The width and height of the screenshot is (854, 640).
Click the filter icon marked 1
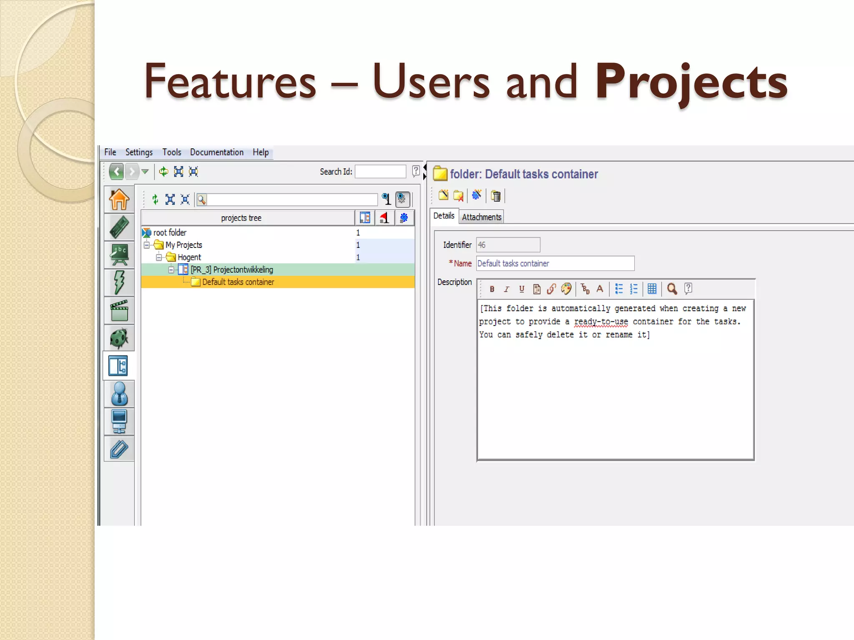click(x=387, y=199)
